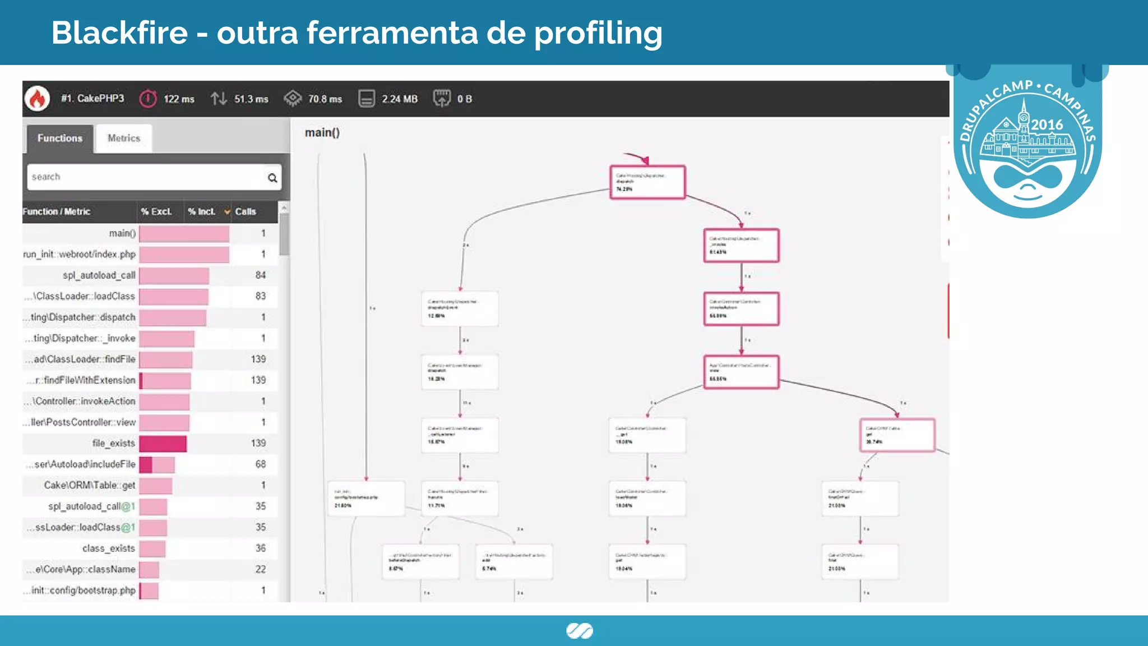Select the Cake\ORM\Table::get row
This screenshot has height=646, width=1148.
coord(150,486)
